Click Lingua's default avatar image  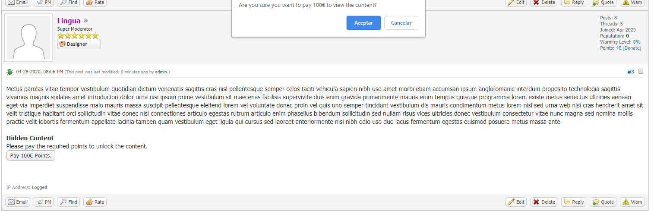point(28,38)
